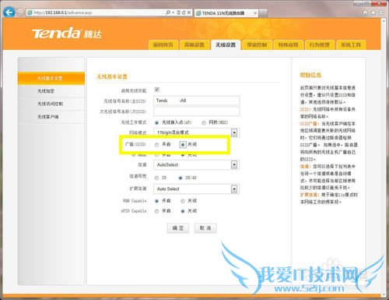
Task: Select 无线基本设置 in the sidebar
Action: pos(51,78)
